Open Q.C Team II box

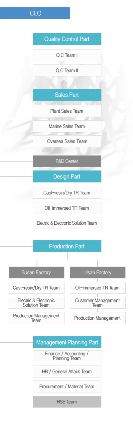click(x=67, y=70)
